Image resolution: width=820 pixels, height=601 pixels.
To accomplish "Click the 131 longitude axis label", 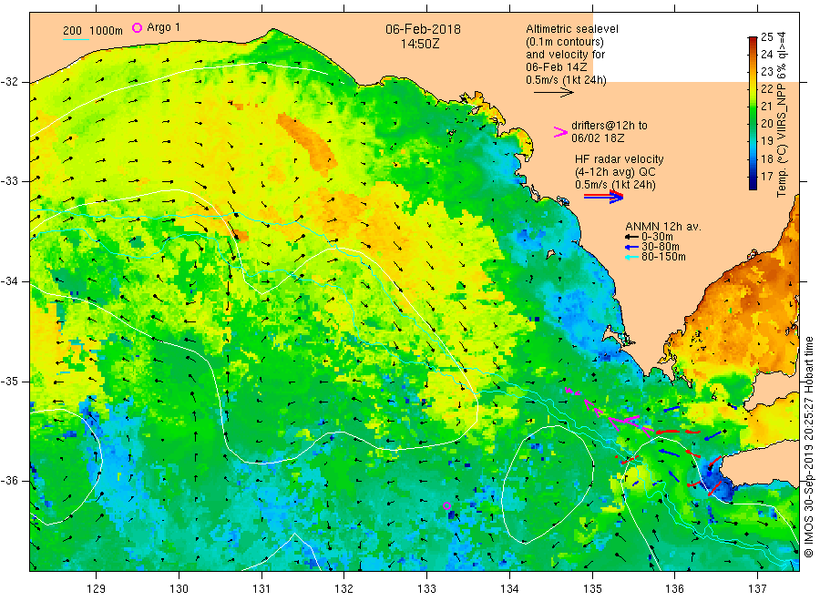I will coord(261,589).
